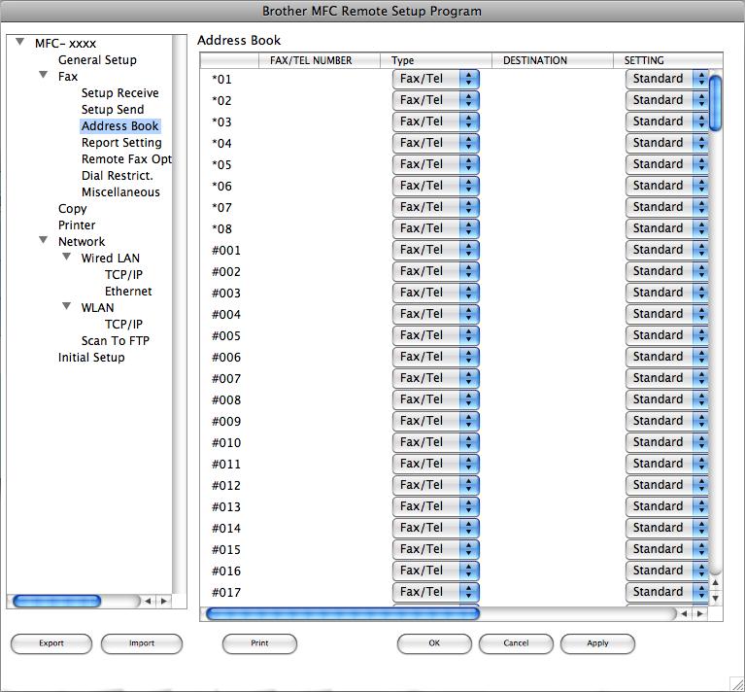Select the #015 speed dial row label

point(226,550)
